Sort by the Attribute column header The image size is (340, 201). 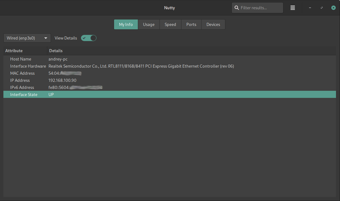point(25,51)
